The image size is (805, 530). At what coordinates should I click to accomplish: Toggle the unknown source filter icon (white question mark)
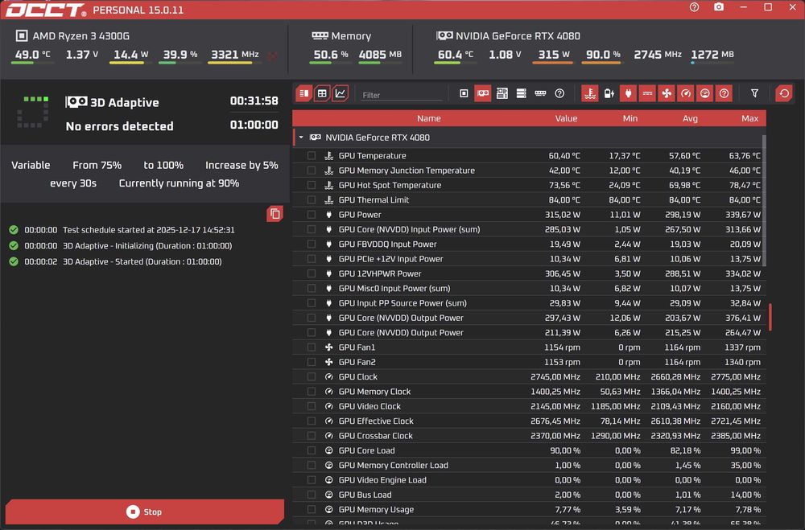[x=559, y=93]
